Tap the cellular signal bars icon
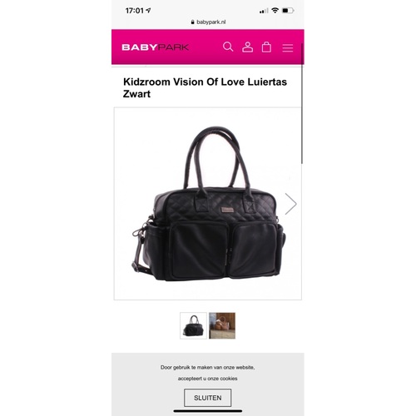Viewport: 416px width, 416px height. click(264, 11)
